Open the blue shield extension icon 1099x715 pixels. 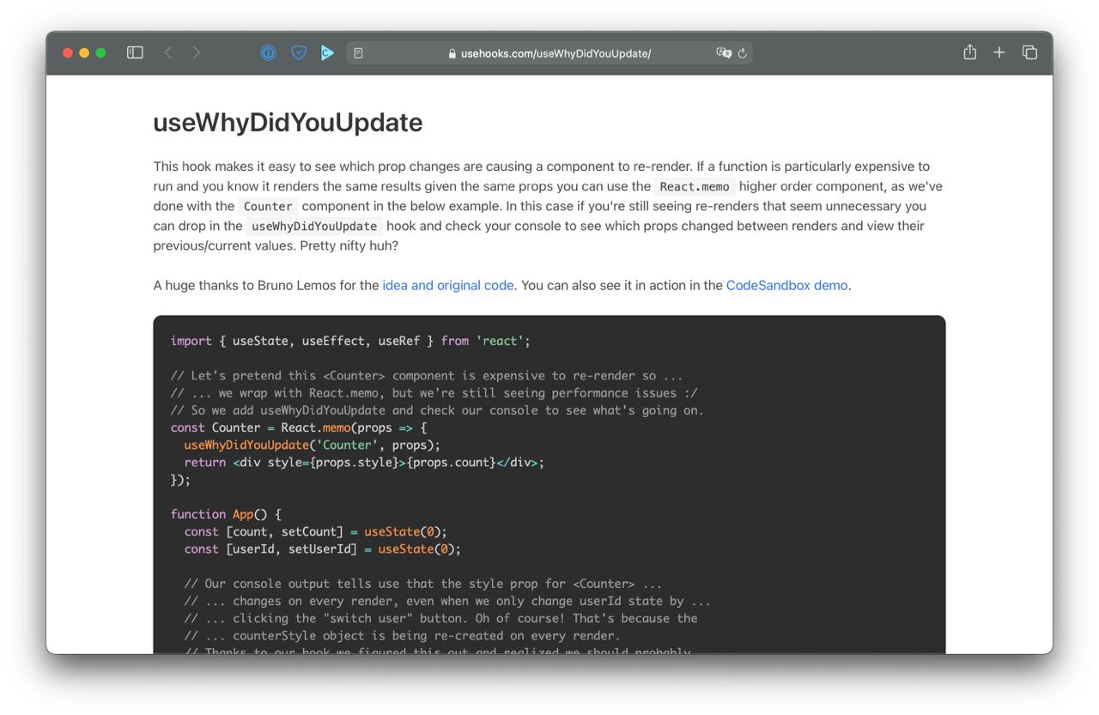click(x=299, y=53)
